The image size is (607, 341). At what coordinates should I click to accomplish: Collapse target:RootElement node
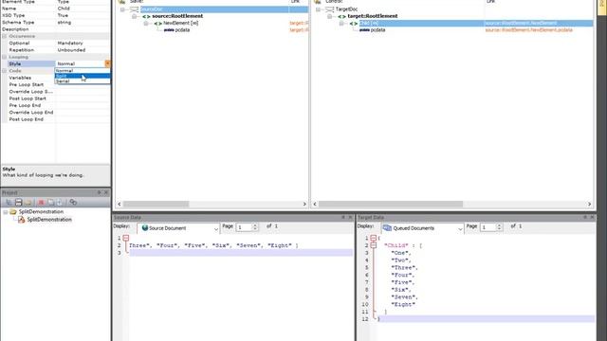click(x=329, y=16)
